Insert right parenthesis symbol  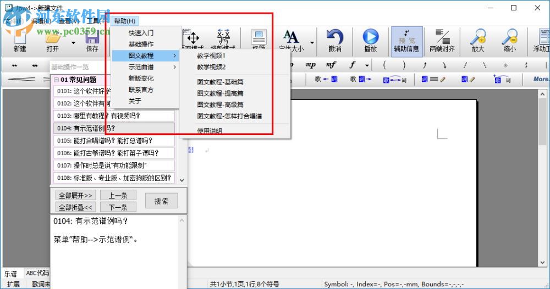(404, 65)
